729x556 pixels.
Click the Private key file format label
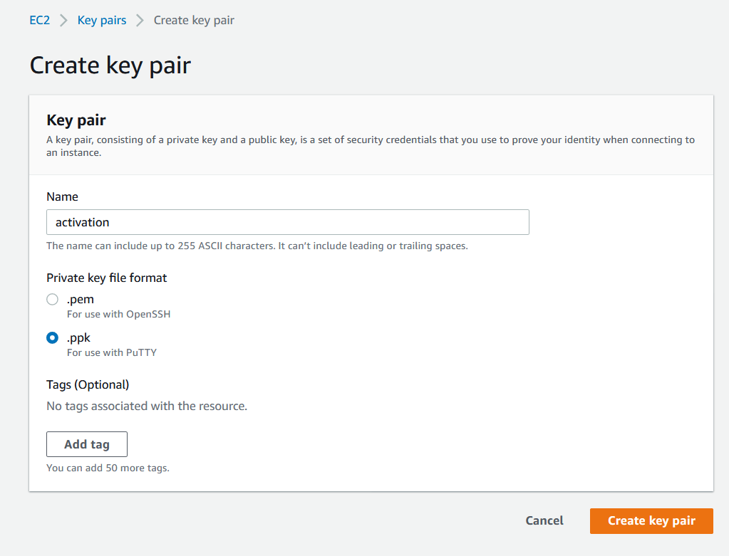click(106, 278)
